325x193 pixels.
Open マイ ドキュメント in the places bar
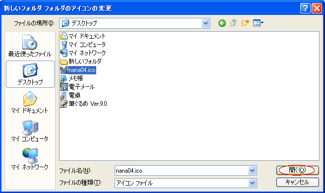30,102
